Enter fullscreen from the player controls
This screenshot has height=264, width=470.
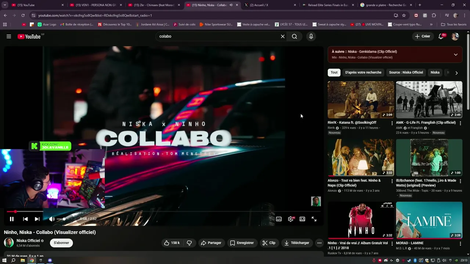(x=314, y=219)
